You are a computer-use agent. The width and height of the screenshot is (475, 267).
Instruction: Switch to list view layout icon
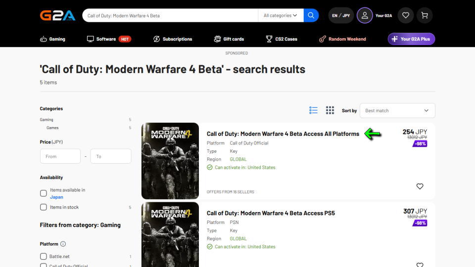[x=313, y=110]
